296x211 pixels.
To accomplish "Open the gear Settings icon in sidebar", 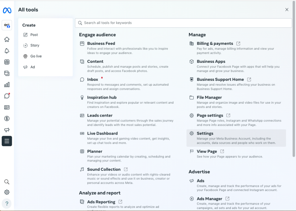I will point(7,192).
